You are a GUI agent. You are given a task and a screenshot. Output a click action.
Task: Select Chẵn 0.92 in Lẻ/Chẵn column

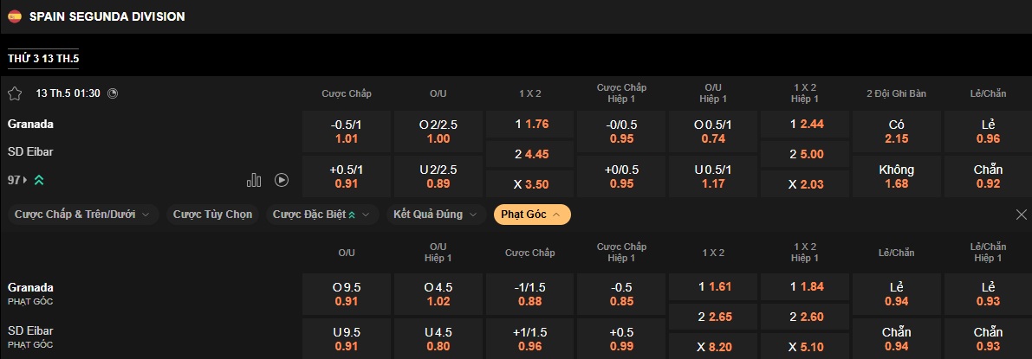tap(988, 176)
